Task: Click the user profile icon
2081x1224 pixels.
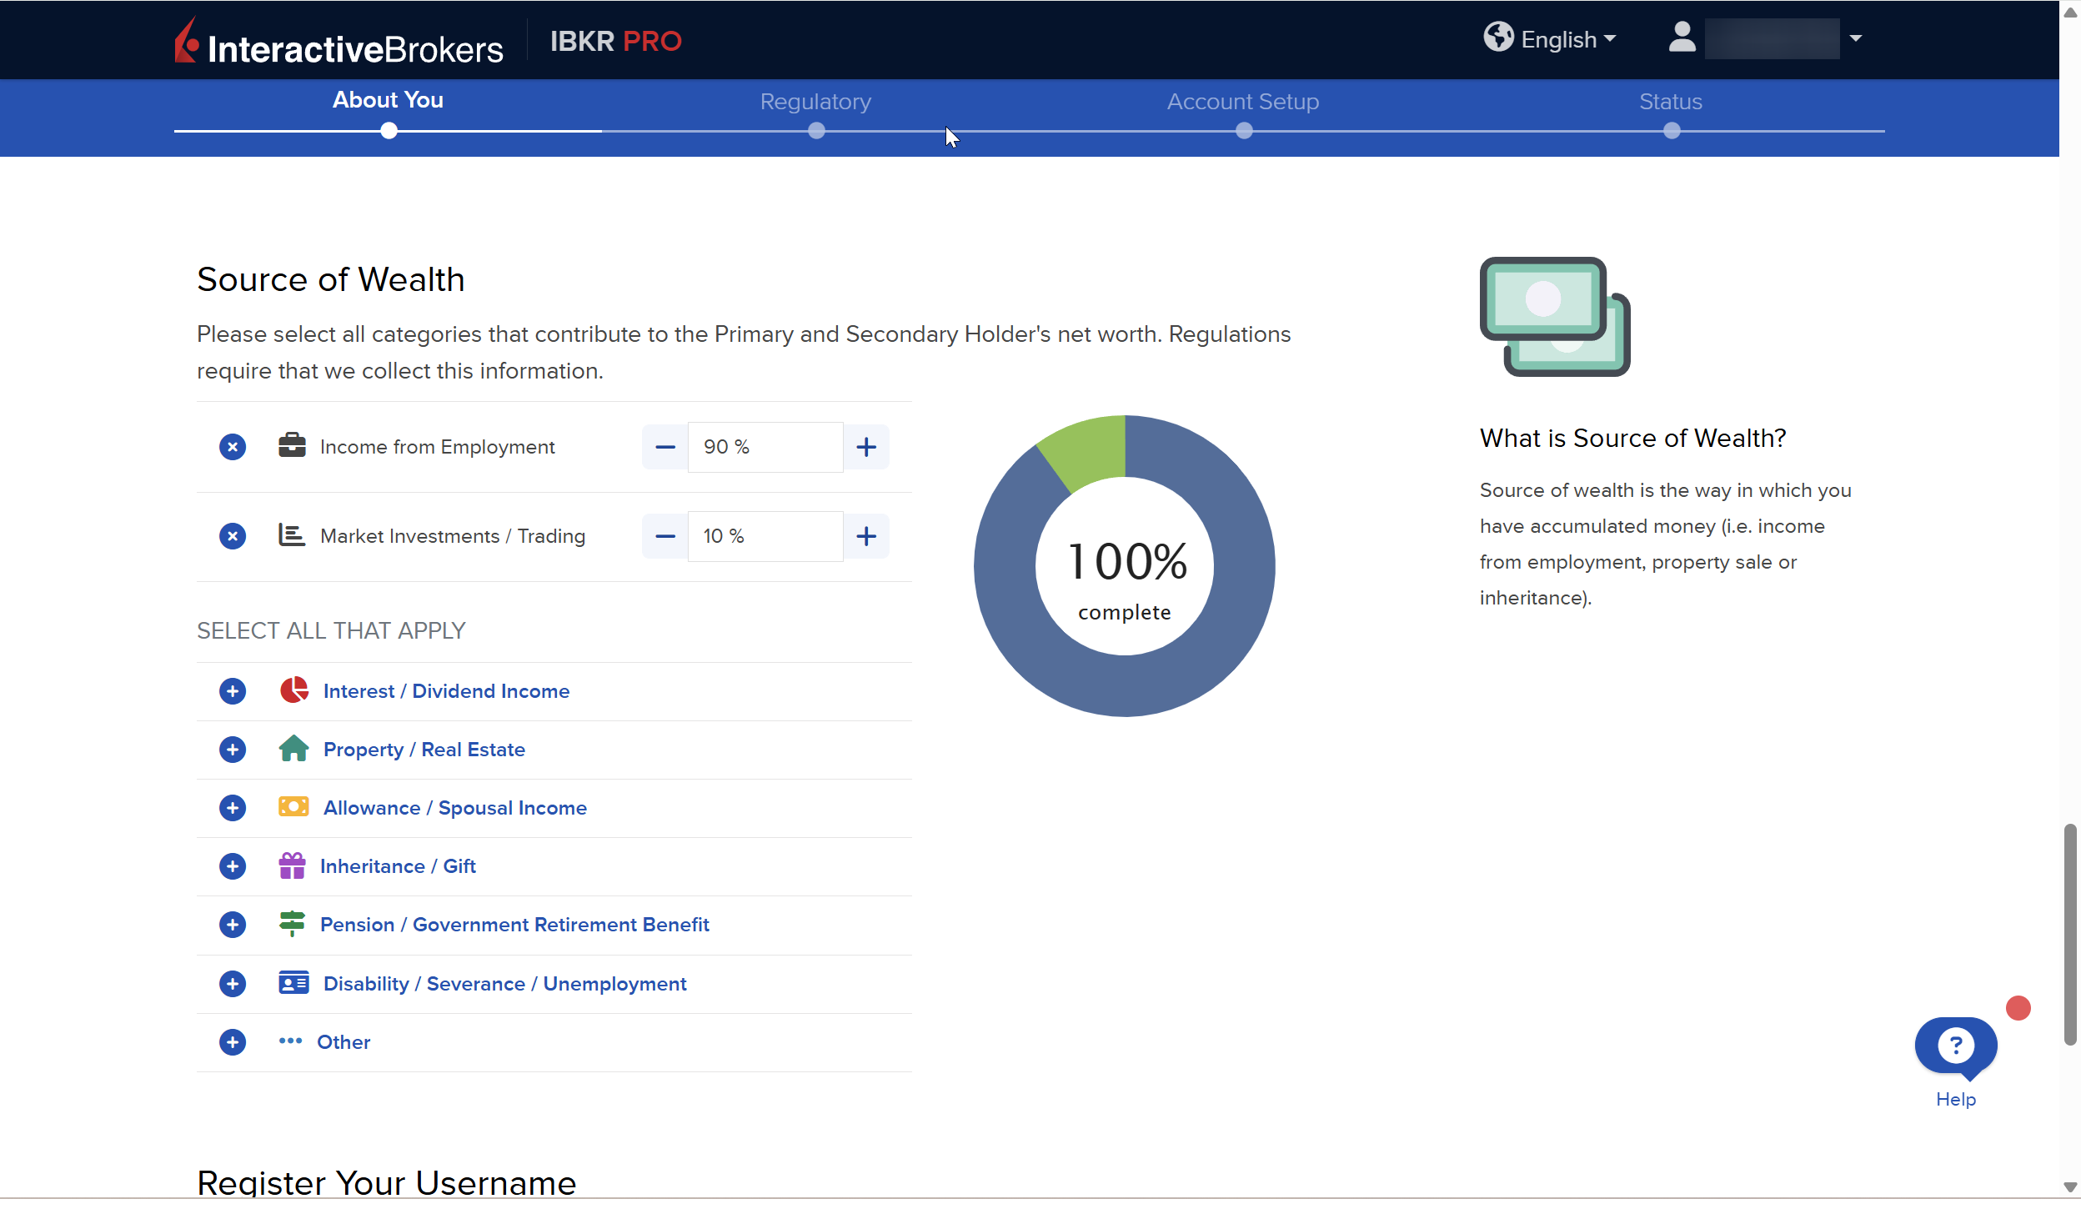Action: pyautogui.click(x=1682, y=38)
